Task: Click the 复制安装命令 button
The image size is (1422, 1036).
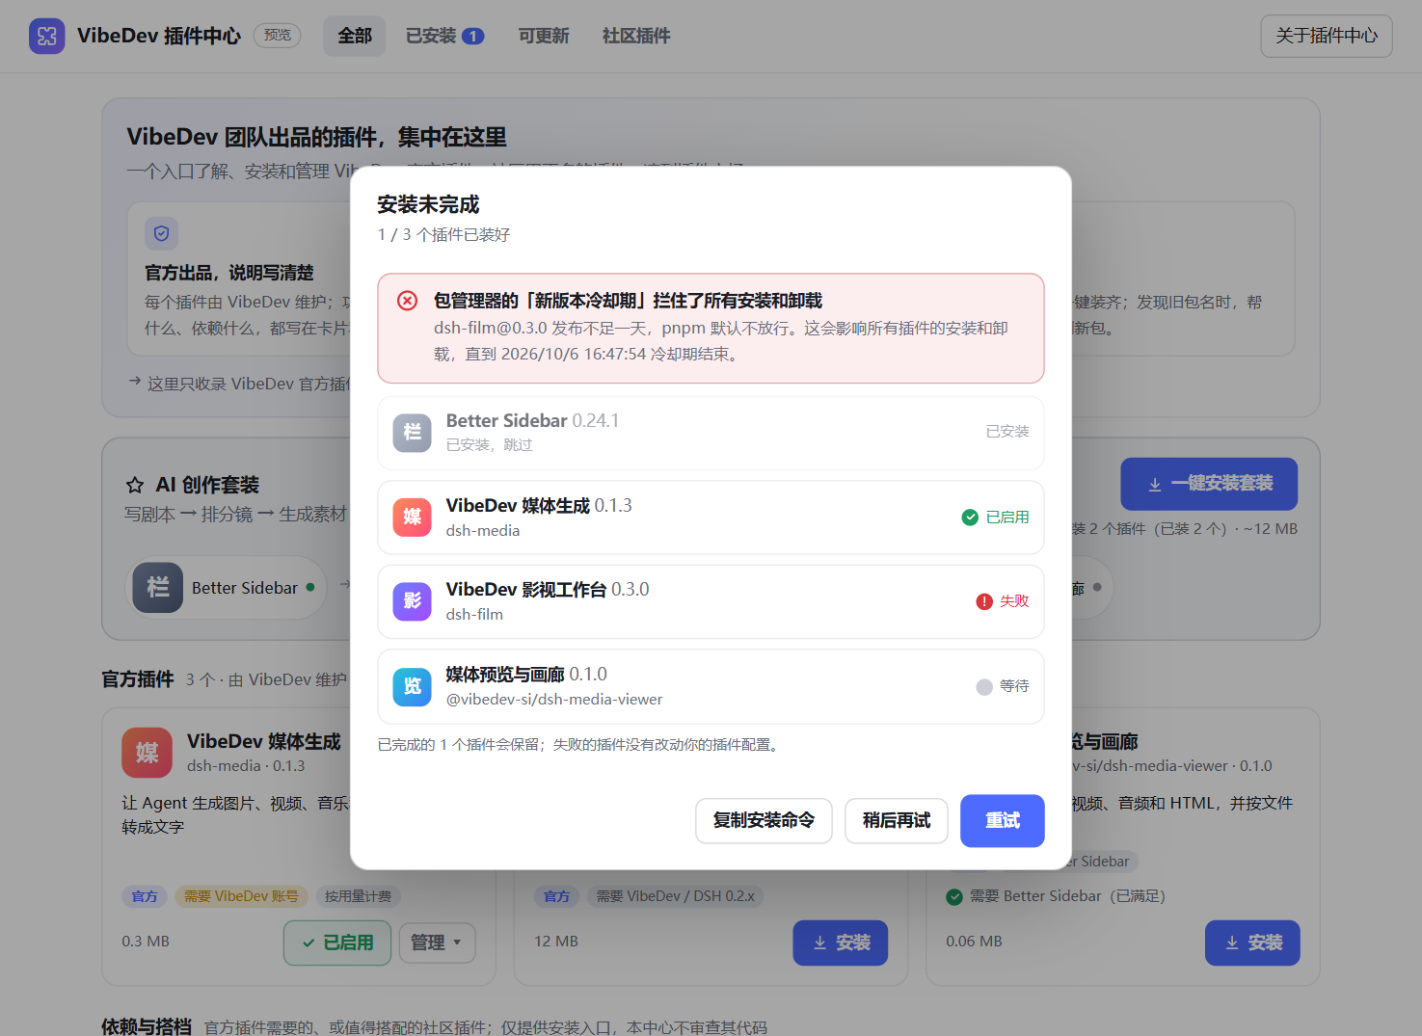Action: tap(764, 820)
